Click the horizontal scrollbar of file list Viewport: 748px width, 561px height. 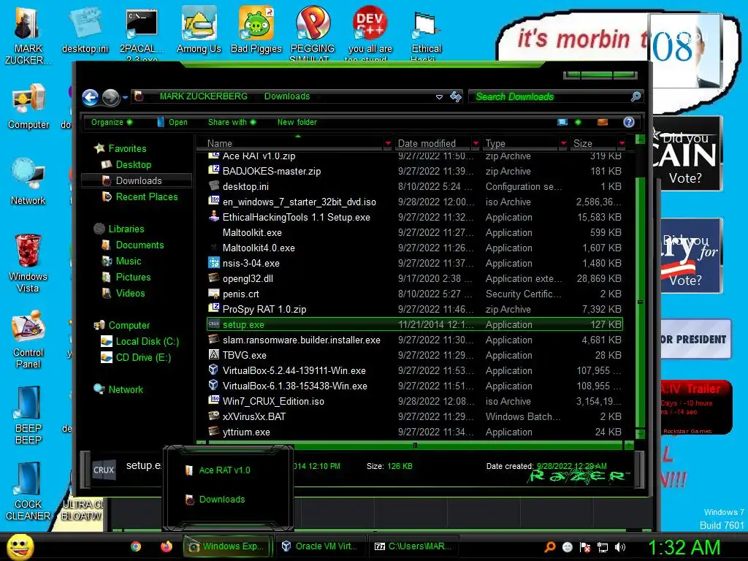(x=415, y=445)
